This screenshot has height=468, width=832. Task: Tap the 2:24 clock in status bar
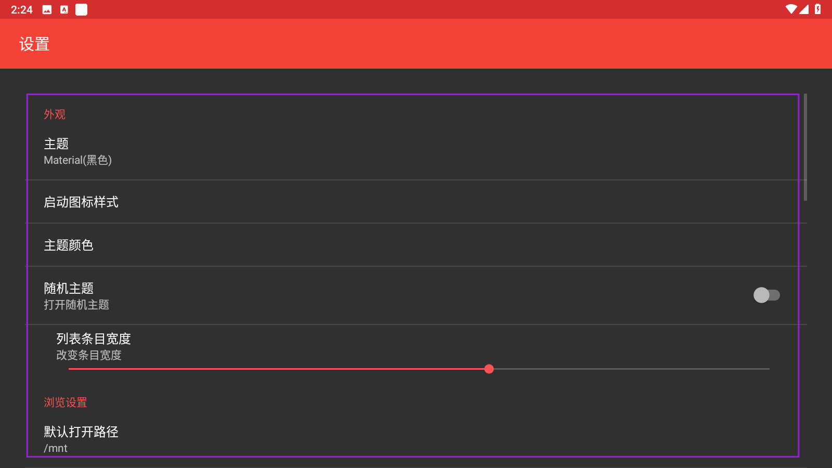coord(21,9)
